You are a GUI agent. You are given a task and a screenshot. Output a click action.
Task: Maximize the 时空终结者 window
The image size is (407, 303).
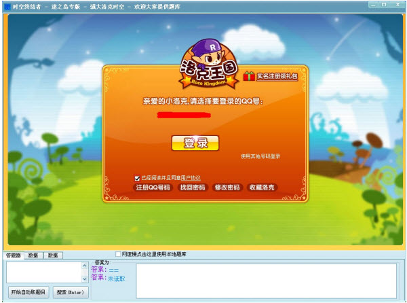(385, 5)
